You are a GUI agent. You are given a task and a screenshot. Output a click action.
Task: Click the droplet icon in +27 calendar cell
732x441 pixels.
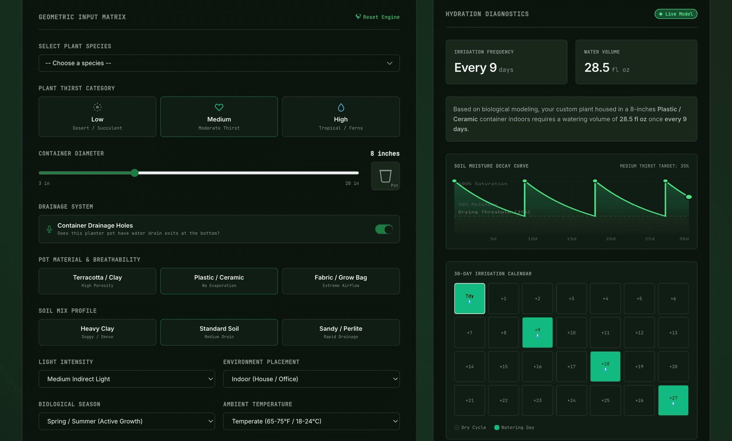pos(673,403)
